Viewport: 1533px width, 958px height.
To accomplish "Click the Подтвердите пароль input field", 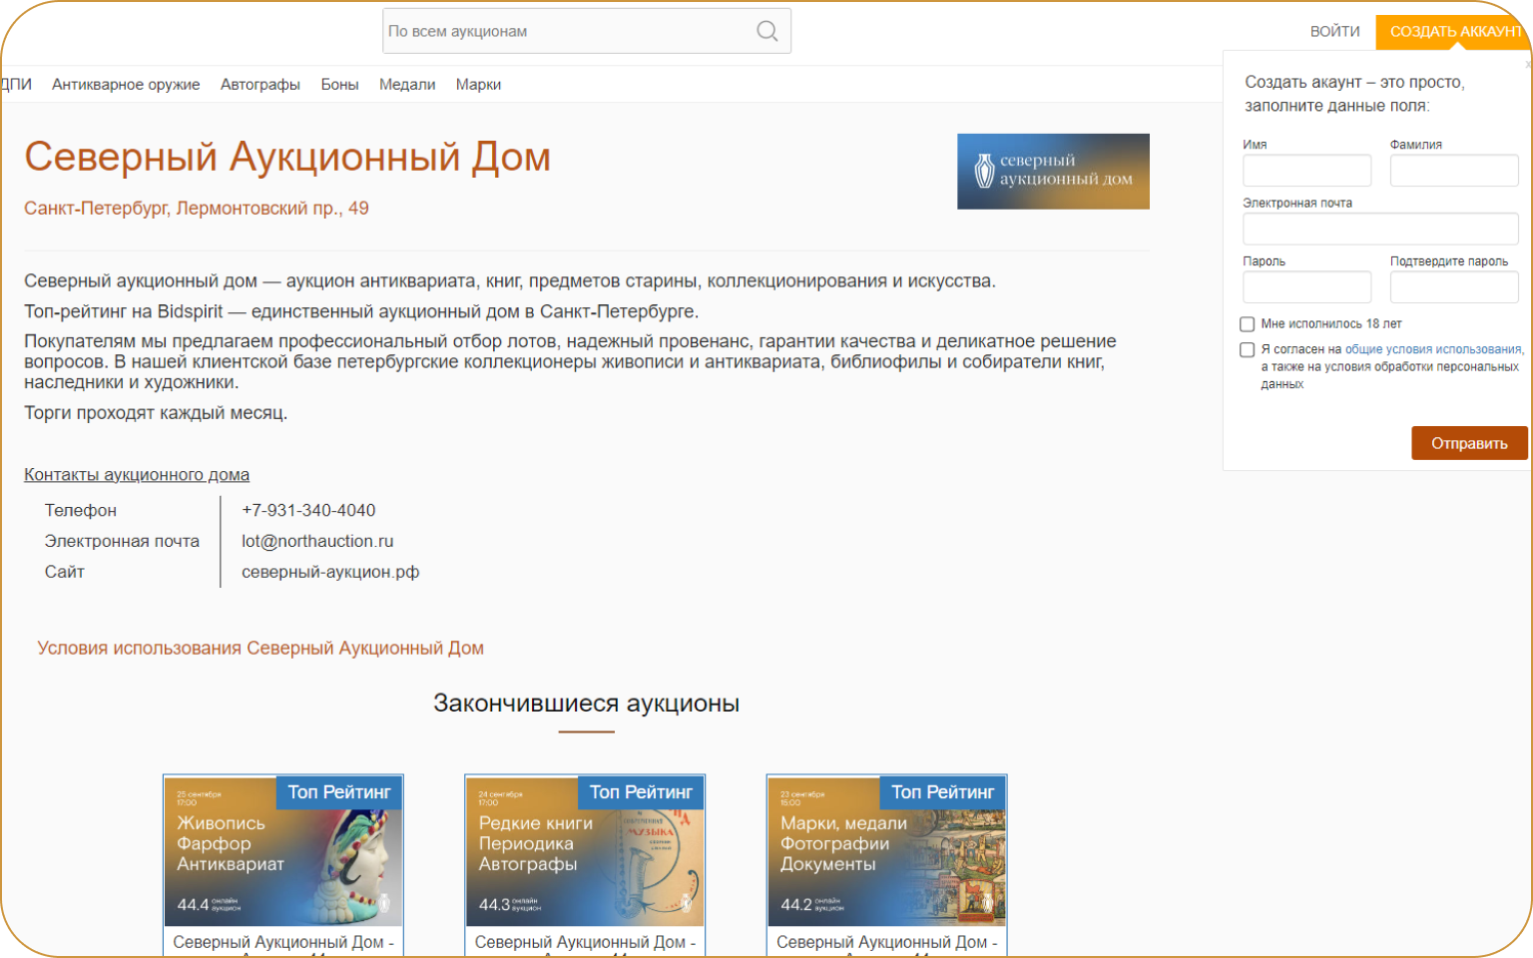I will point(1454,287).
